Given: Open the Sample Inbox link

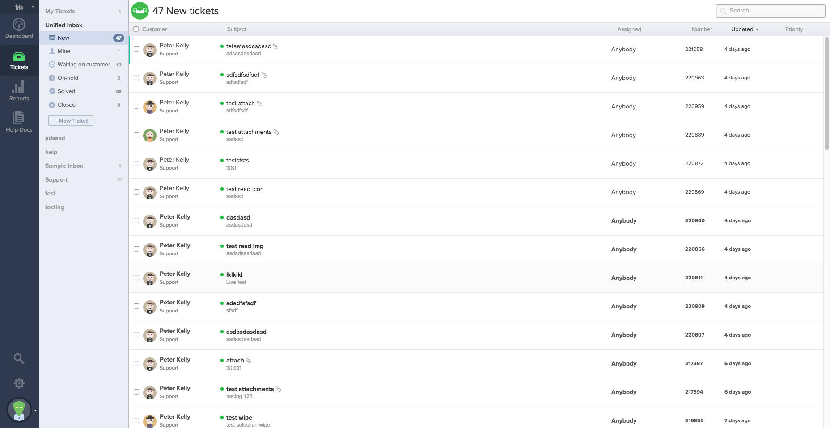Looking at the screenshot, I should pos(64,166).
